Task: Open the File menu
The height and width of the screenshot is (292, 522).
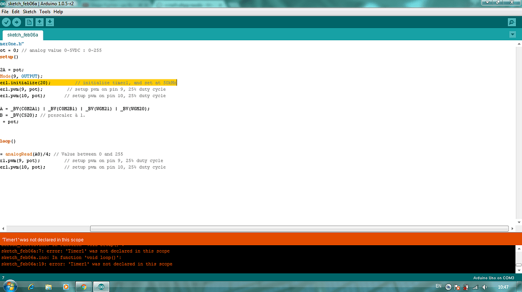Action: click(5, 11)
